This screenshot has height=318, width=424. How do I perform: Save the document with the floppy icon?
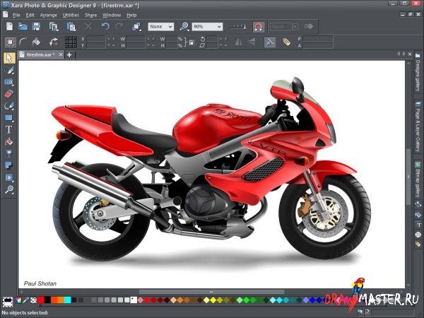coord(36,27)
